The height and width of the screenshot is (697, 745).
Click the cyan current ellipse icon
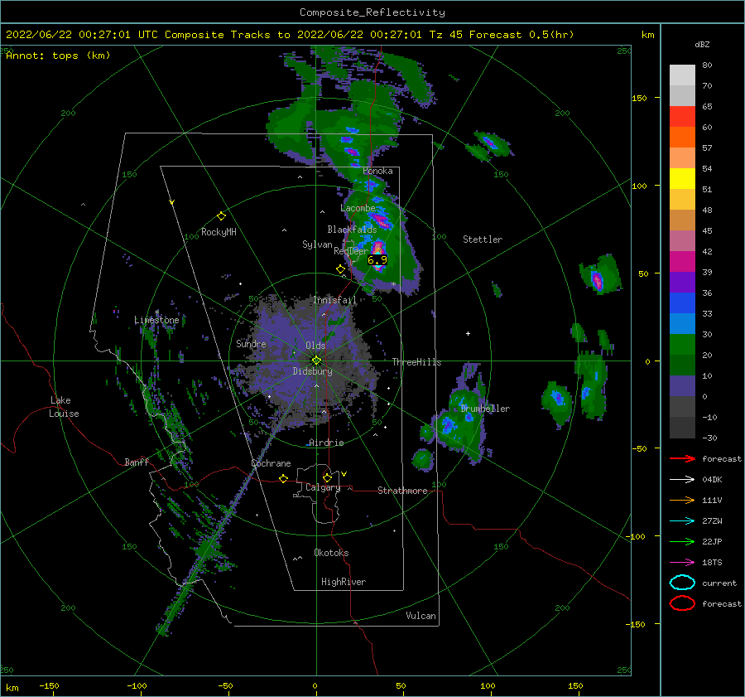click(x=682, y=583)
